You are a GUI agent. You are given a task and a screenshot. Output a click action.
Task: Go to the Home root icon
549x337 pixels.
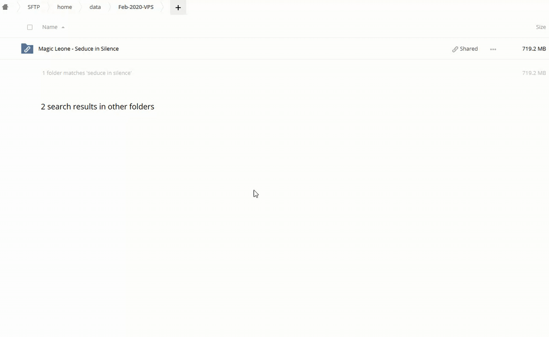(x=5, y=7)
